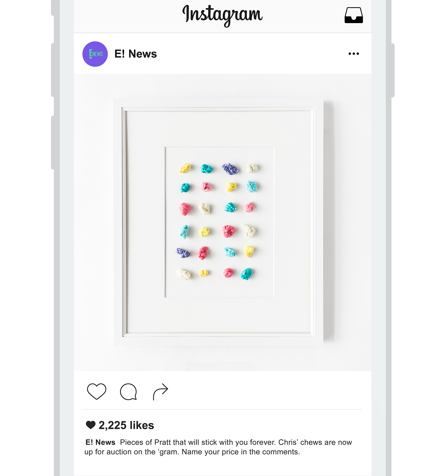Tap the 'Pieces of Pratt' caption sentence
Viewport: 443px width, 476px height.
click(198, 442)
